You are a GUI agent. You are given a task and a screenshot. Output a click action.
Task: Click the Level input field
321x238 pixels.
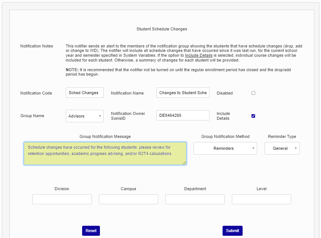point(261,199)
